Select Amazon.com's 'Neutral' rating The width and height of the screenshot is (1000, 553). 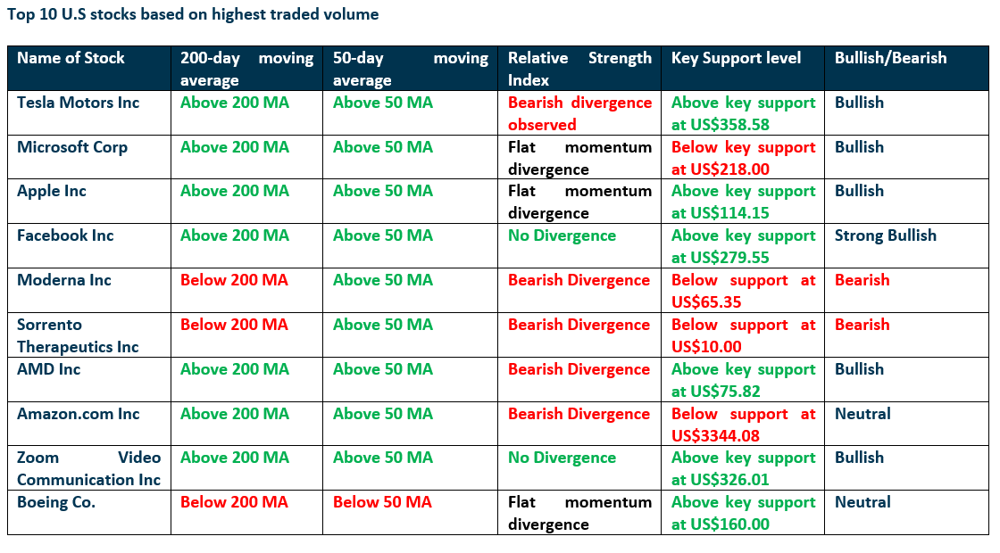862,414
